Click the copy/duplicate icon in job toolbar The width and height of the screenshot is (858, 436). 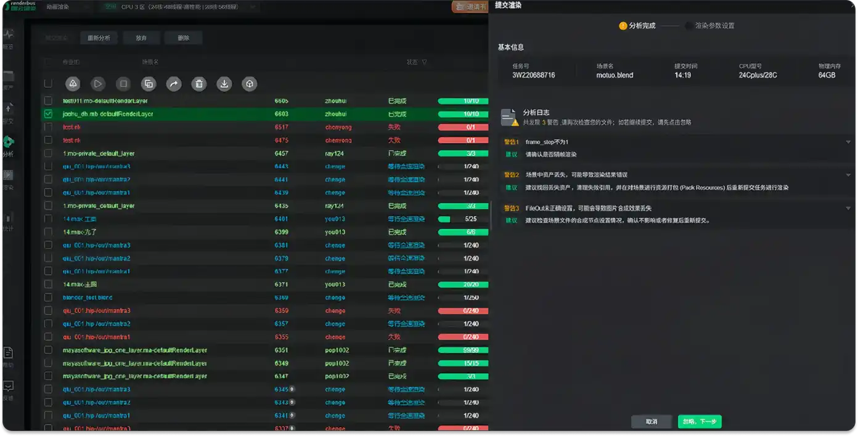click(149, 84)
